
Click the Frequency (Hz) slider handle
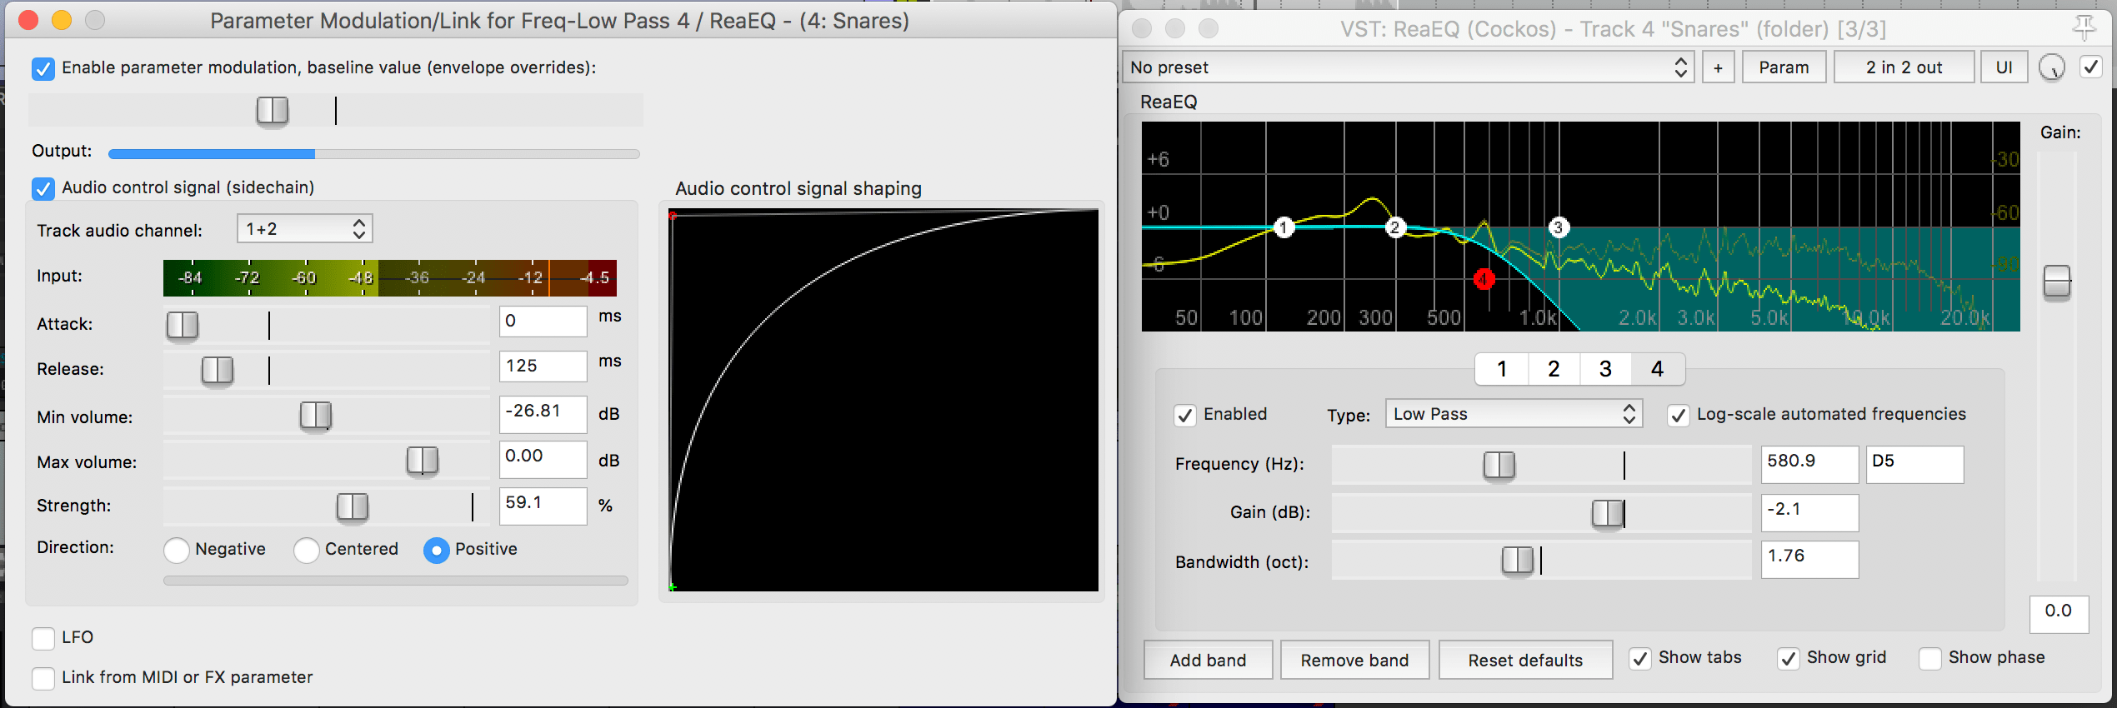[1499, 465]
